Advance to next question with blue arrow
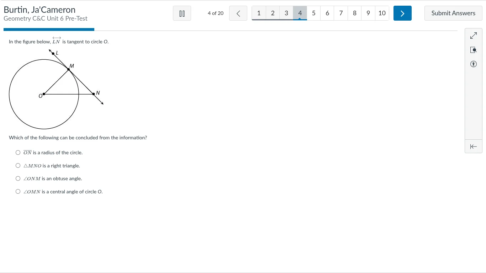The image size is (486, 273). pos(402,14)
